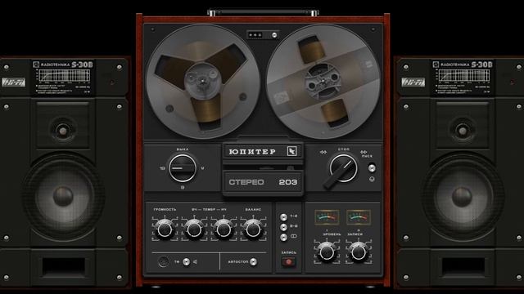Click the left VU meter

[327, 217]
